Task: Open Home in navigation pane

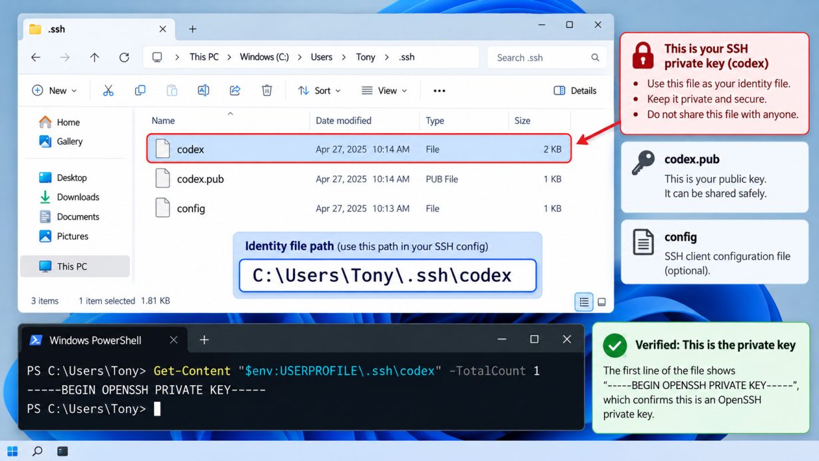Action: 68,123
